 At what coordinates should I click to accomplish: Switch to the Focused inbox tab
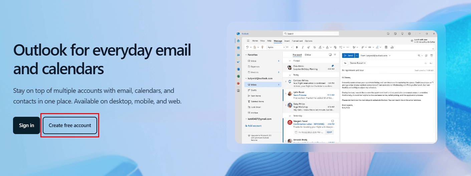(297, 55)
